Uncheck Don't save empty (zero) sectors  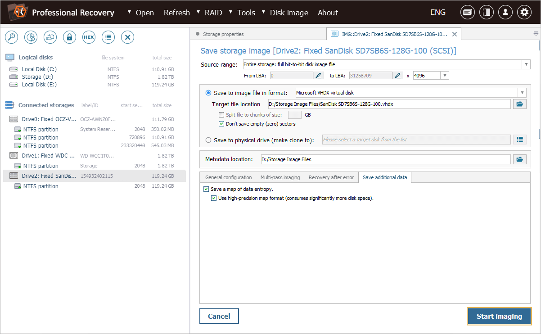[221, 124]
